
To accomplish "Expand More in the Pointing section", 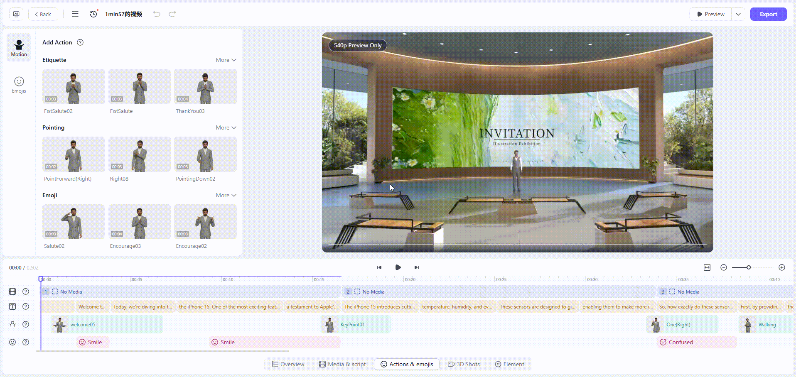I will [x=226, y=127].
